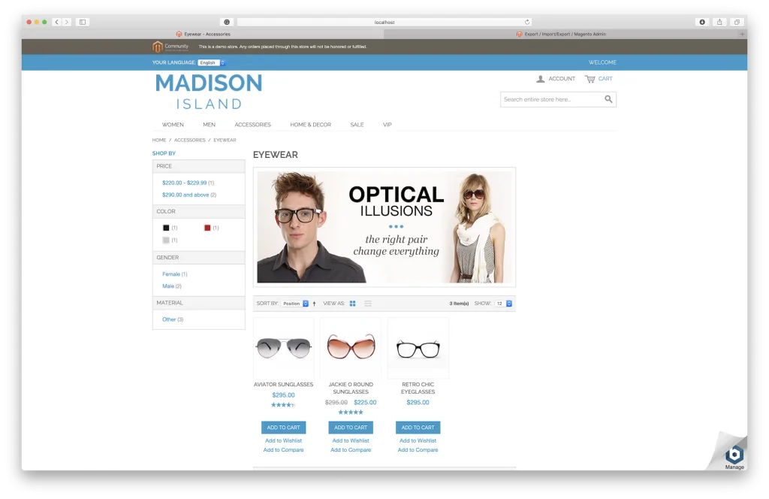
Task: Go to Home breadcrumb
Action: tap(159, 141)
